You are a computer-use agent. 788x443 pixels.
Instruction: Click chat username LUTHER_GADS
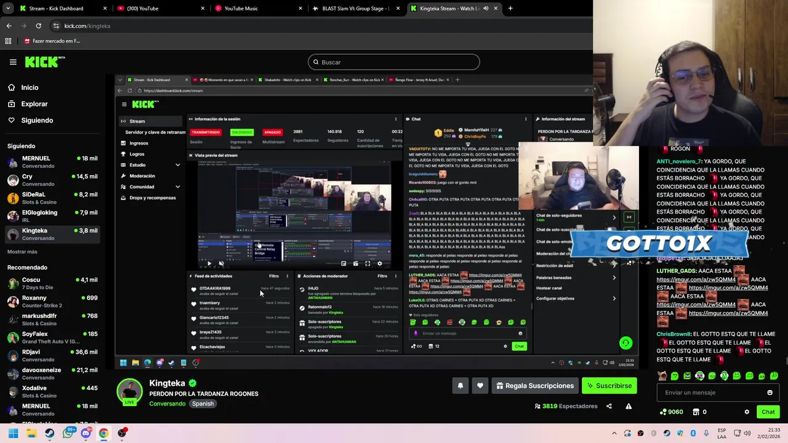click(677, 271)
